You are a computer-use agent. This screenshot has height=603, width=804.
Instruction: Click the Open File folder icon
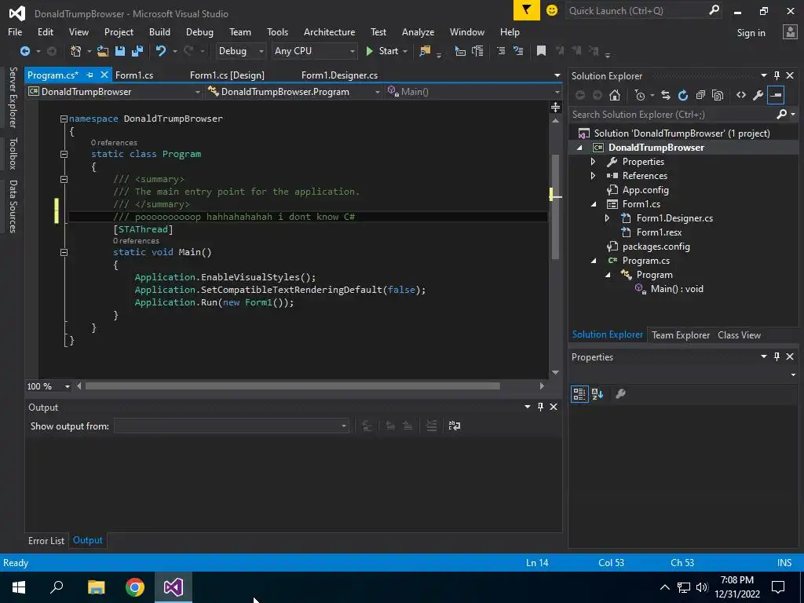pos(103,51)
